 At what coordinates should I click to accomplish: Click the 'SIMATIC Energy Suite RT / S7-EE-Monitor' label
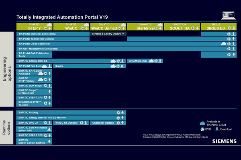(42, 118)
